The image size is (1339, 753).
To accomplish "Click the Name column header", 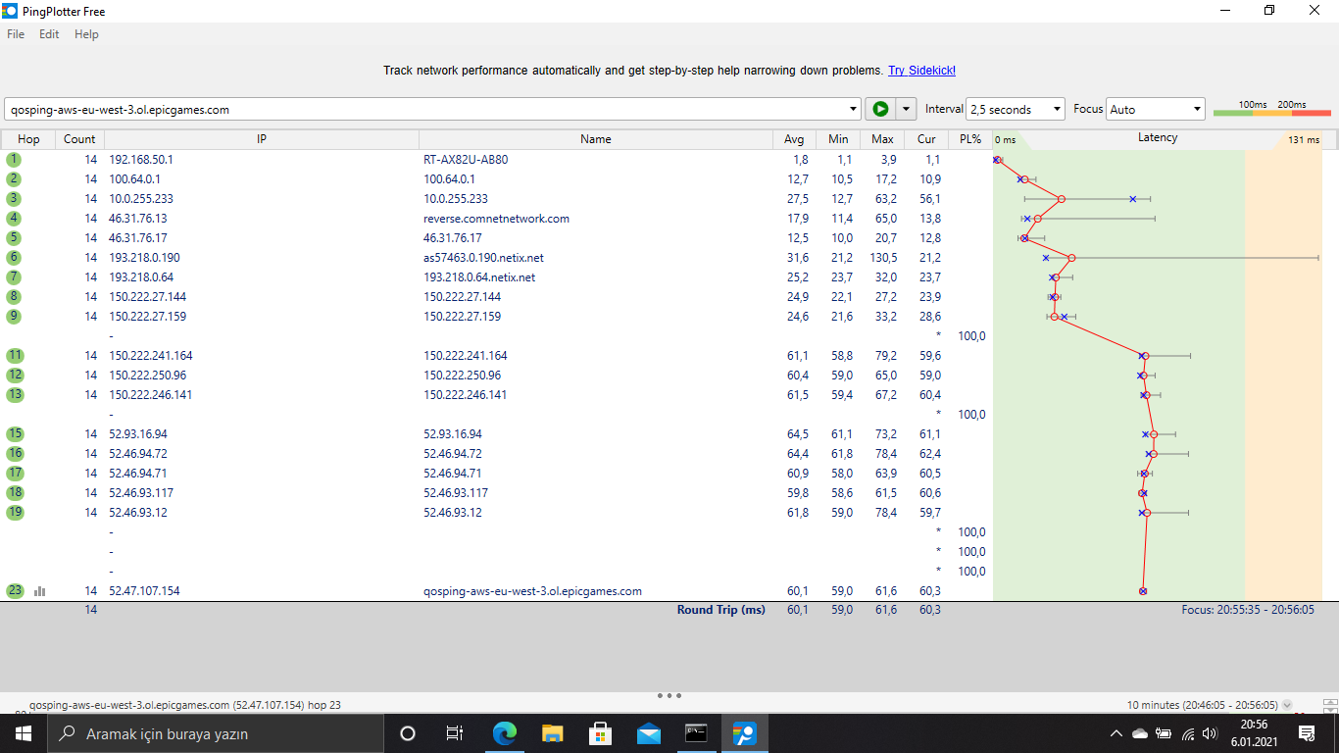I will (596, 139).
